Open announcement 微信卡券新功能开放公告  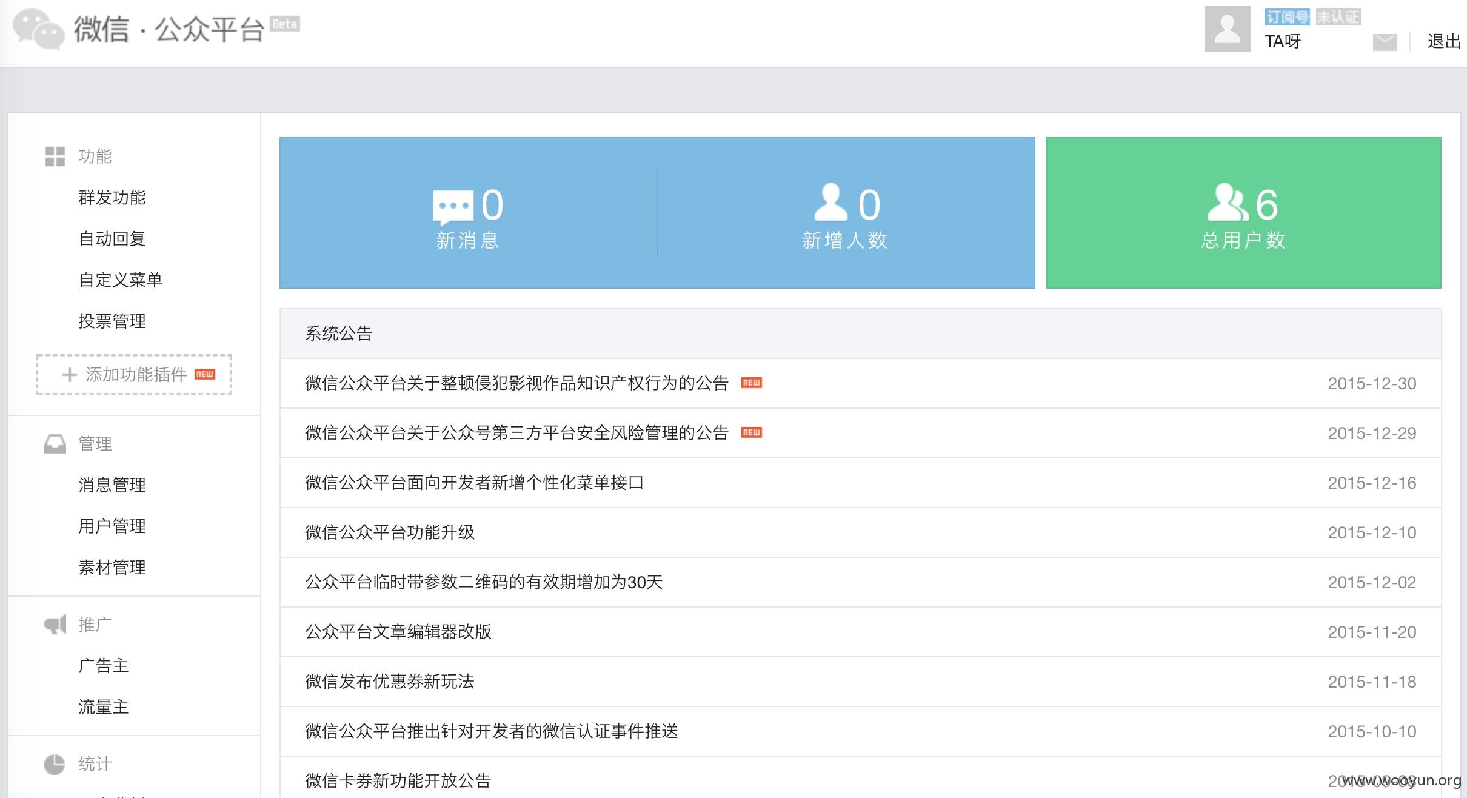398,781
